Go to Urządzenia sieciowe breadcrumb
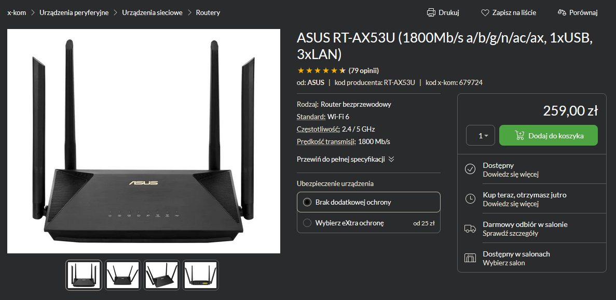616x300 pixels. click(153, 12)
